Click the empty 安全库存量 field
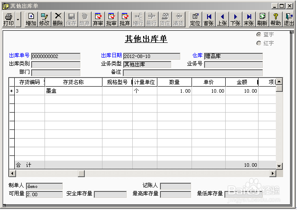297x210 pixels. coord(110,194)
